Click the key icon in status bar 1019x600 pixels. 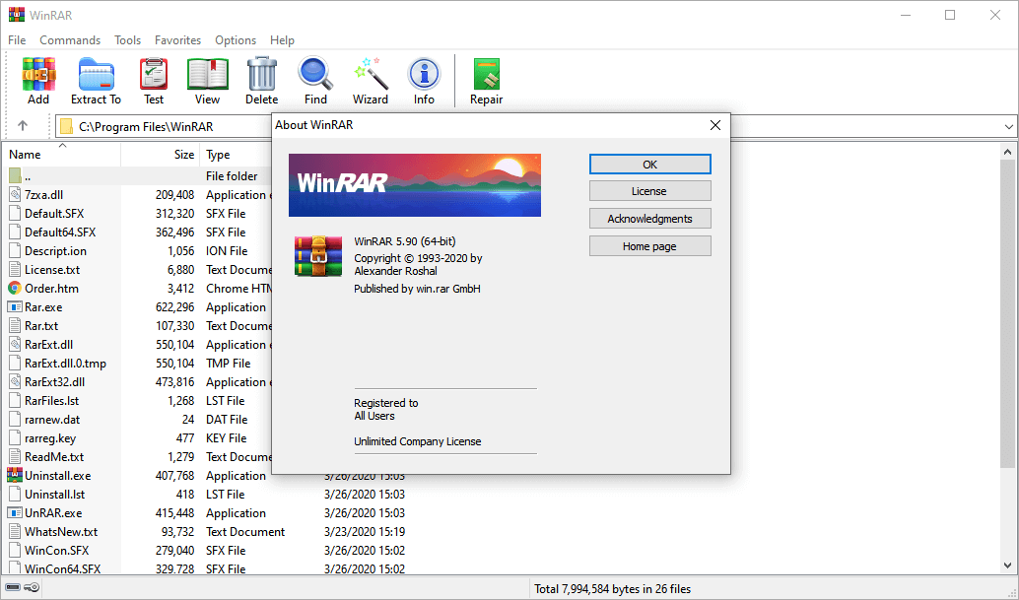pos(32,588)
